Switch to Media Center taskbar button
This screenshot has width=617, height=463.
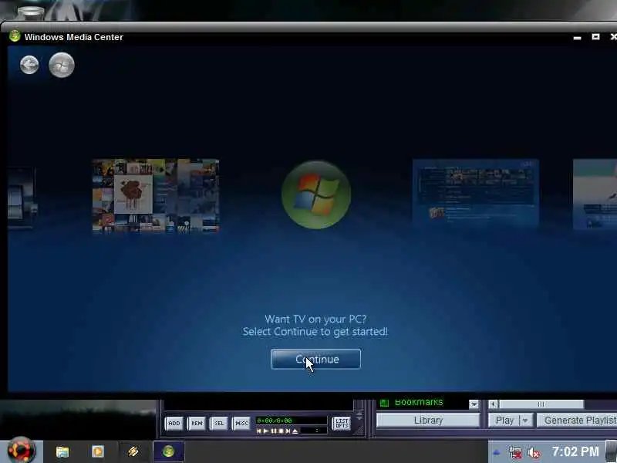coord(168,451)
